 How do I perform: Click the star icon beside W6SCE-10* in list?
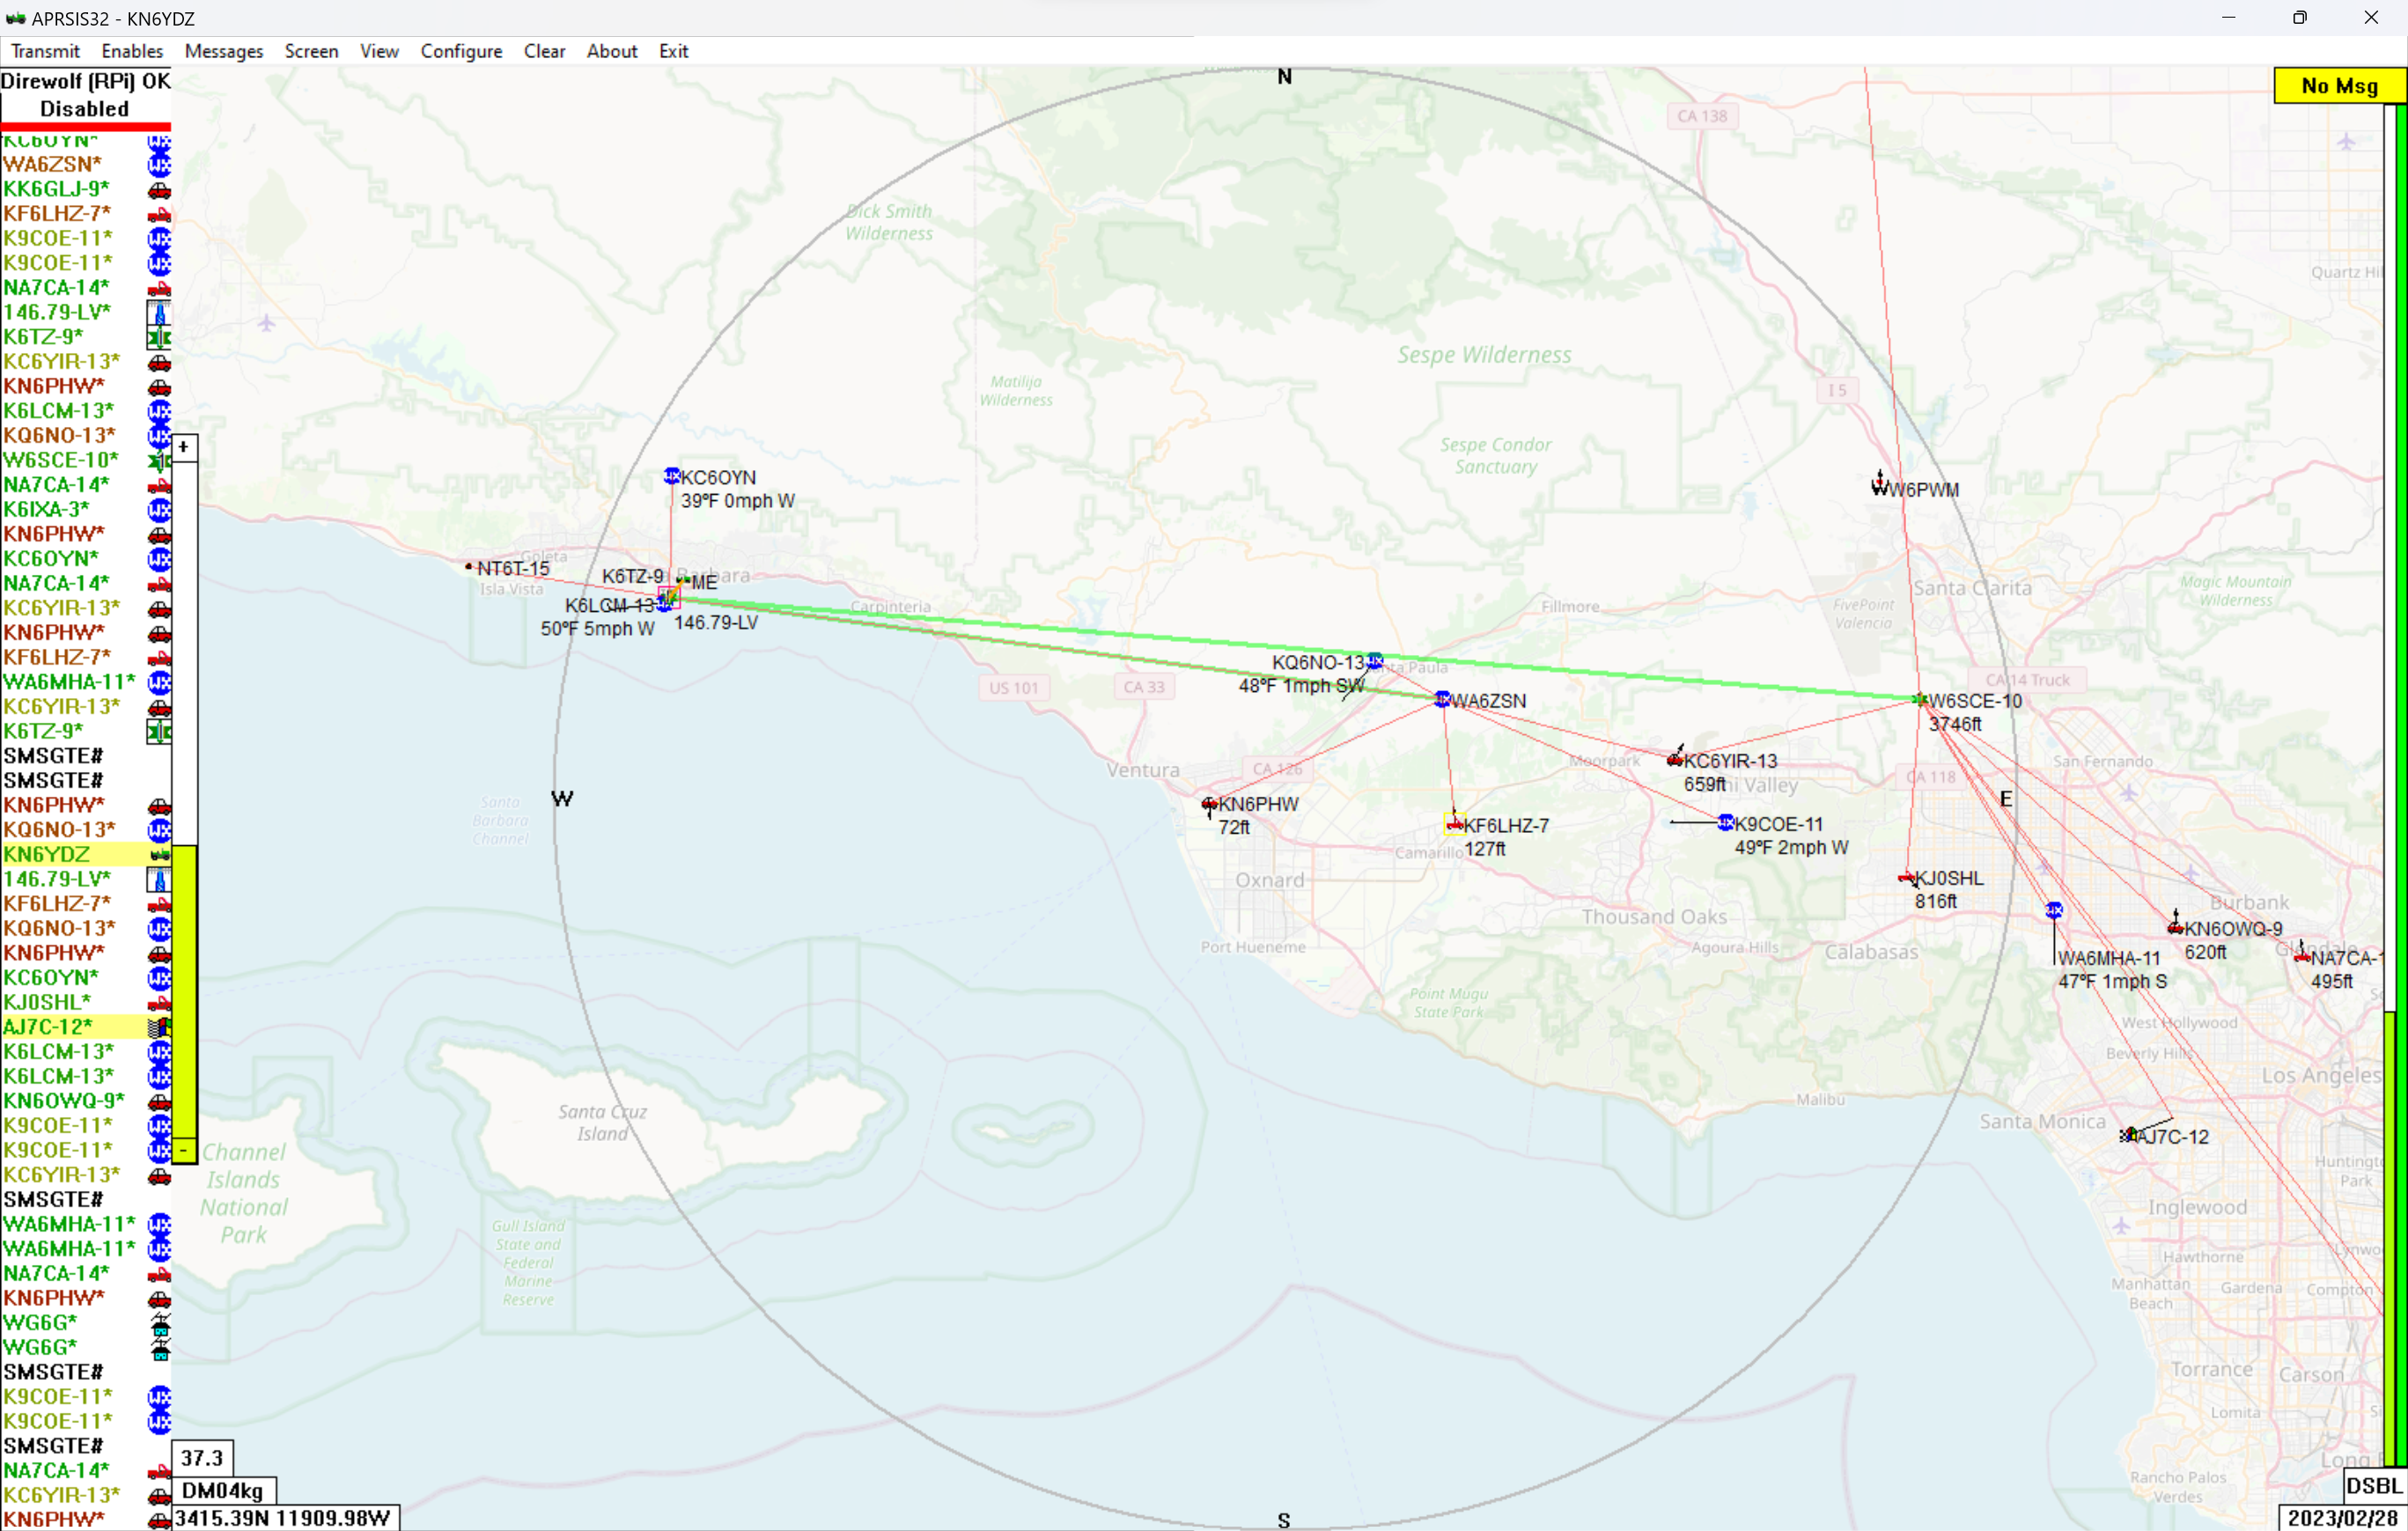pos(159,461)
